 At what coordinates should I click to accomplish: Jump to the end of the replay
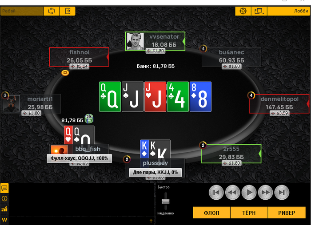[282, 192]
